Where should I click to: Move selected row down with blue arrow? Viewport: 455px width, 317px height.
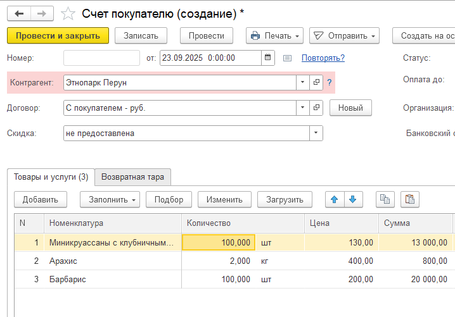tap(353, 199)
